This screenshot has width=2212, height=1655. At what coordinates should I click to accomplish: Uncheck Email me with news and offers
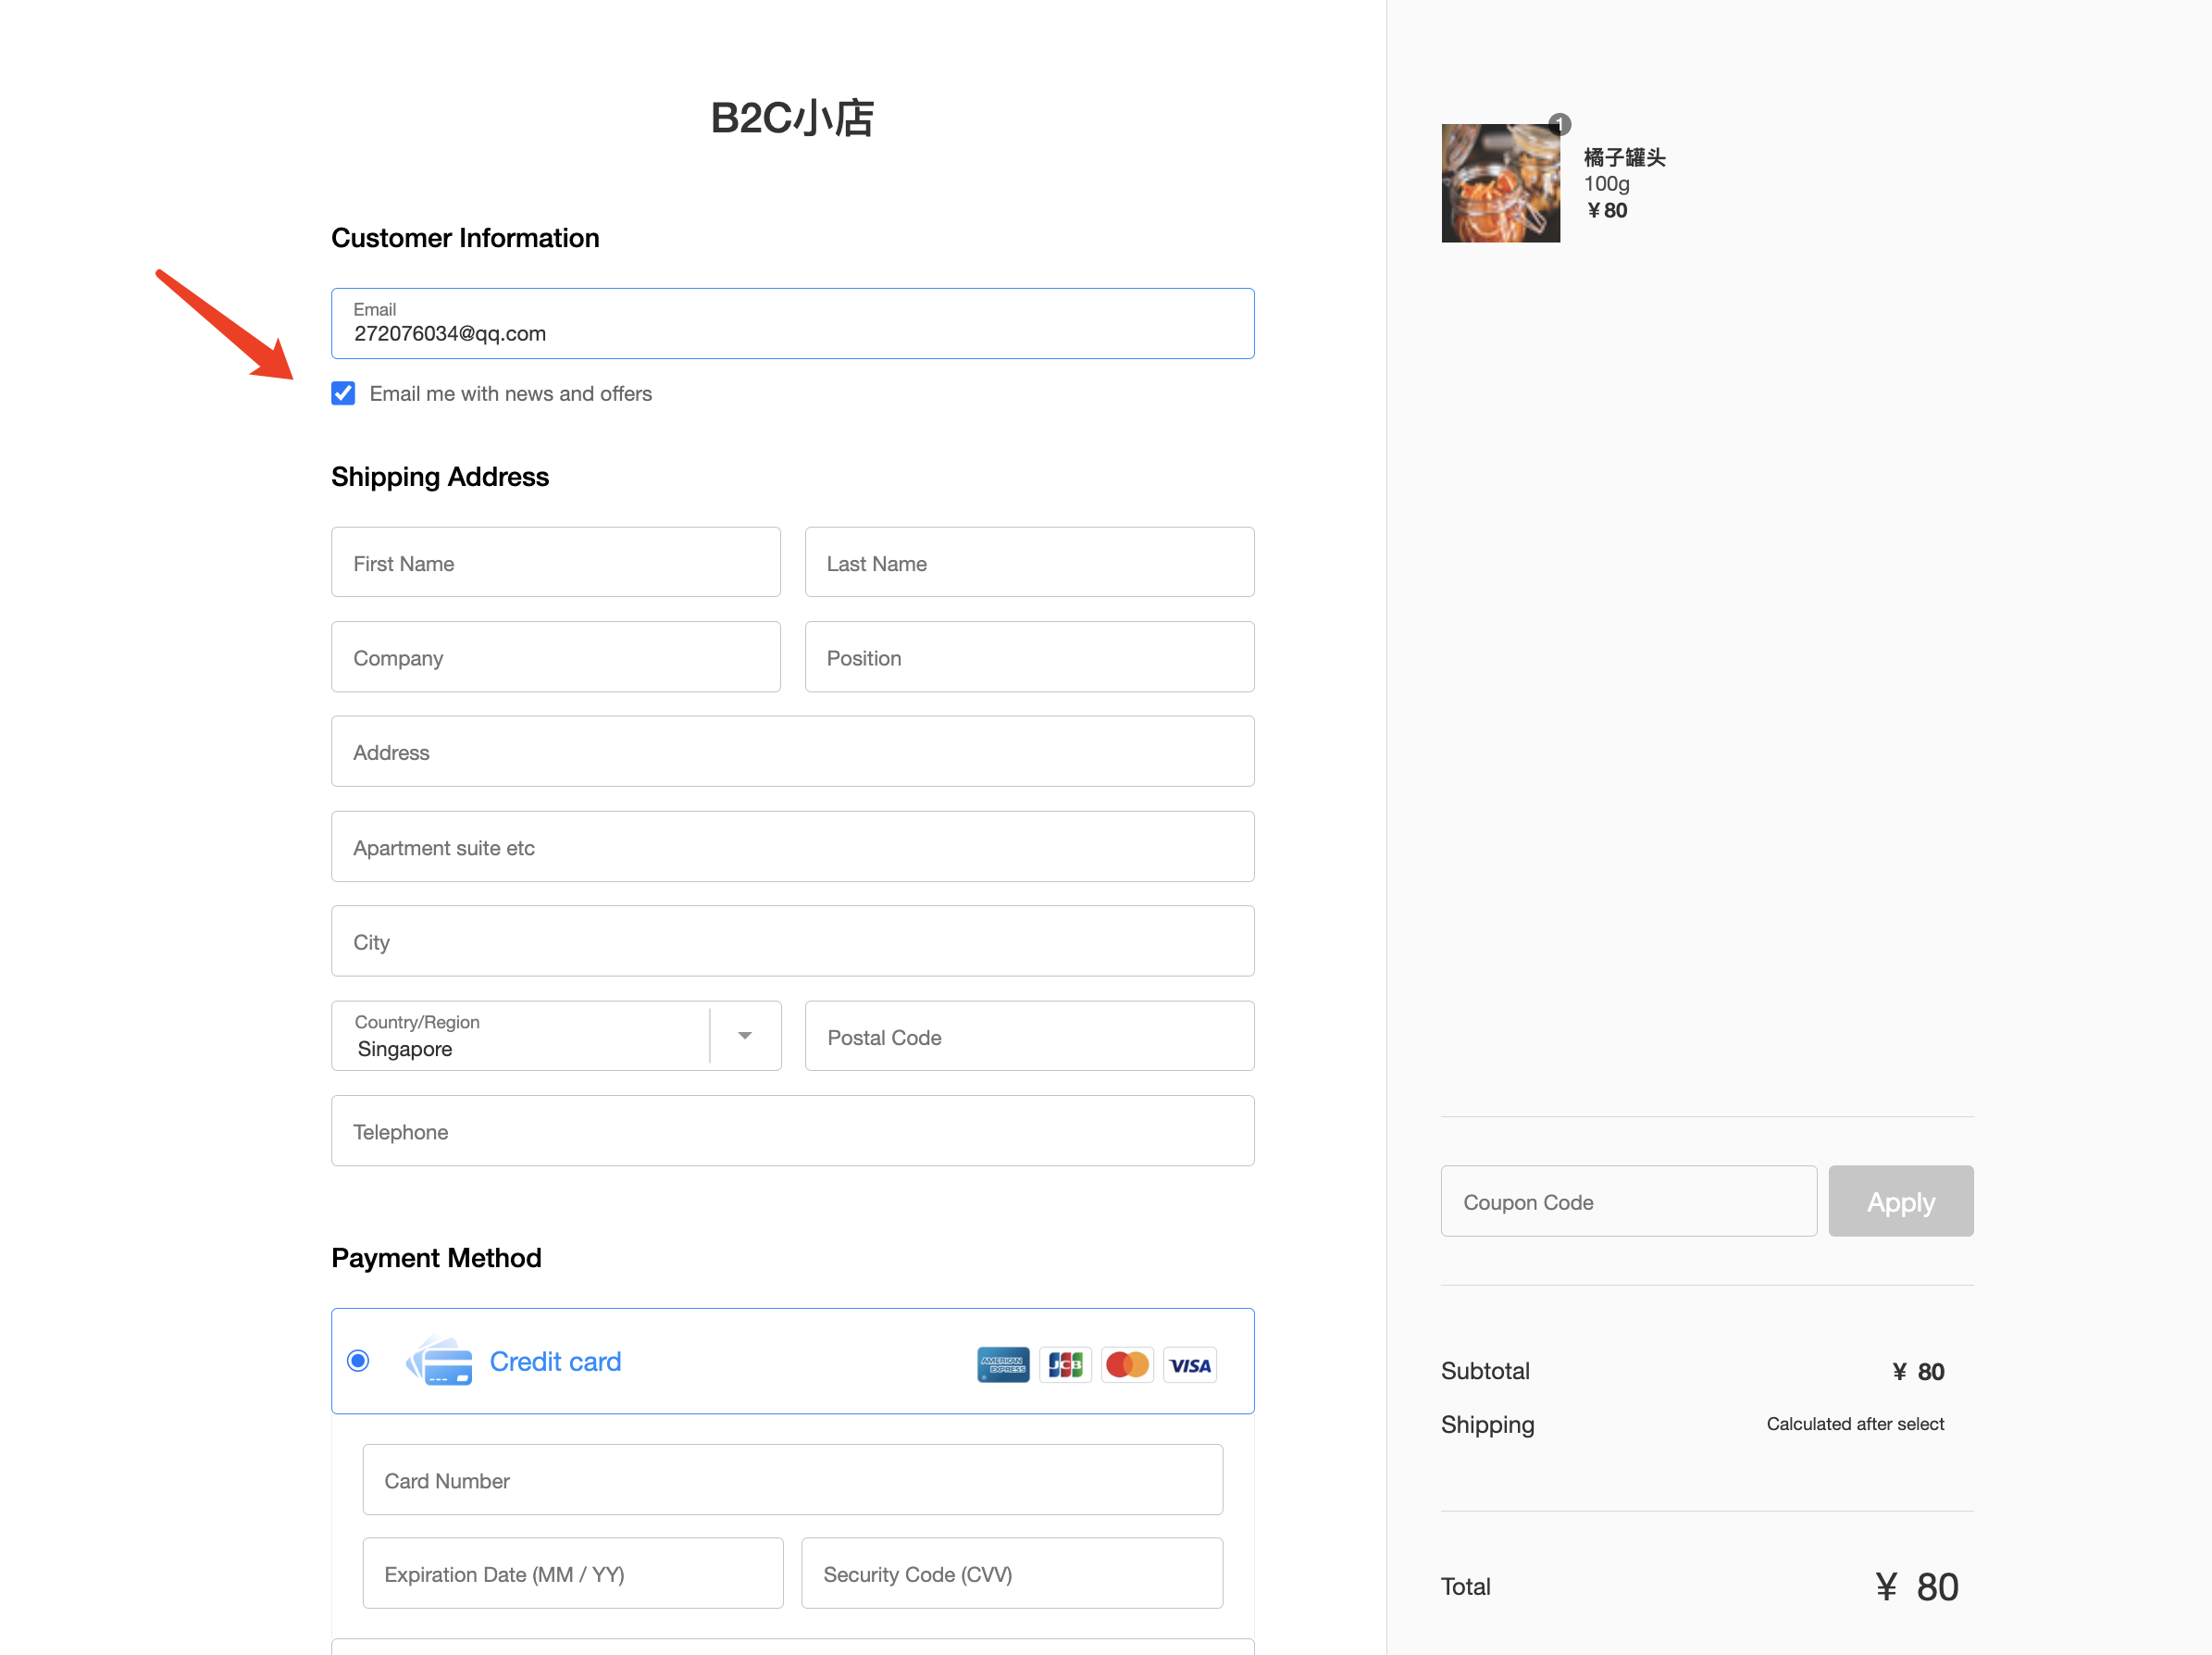coord(343,393)
